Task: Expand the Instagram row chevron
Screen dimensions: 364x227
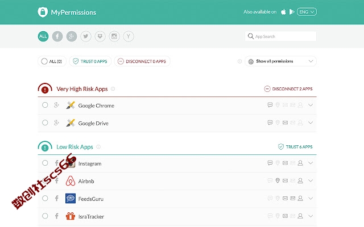Action: point(311,163)
